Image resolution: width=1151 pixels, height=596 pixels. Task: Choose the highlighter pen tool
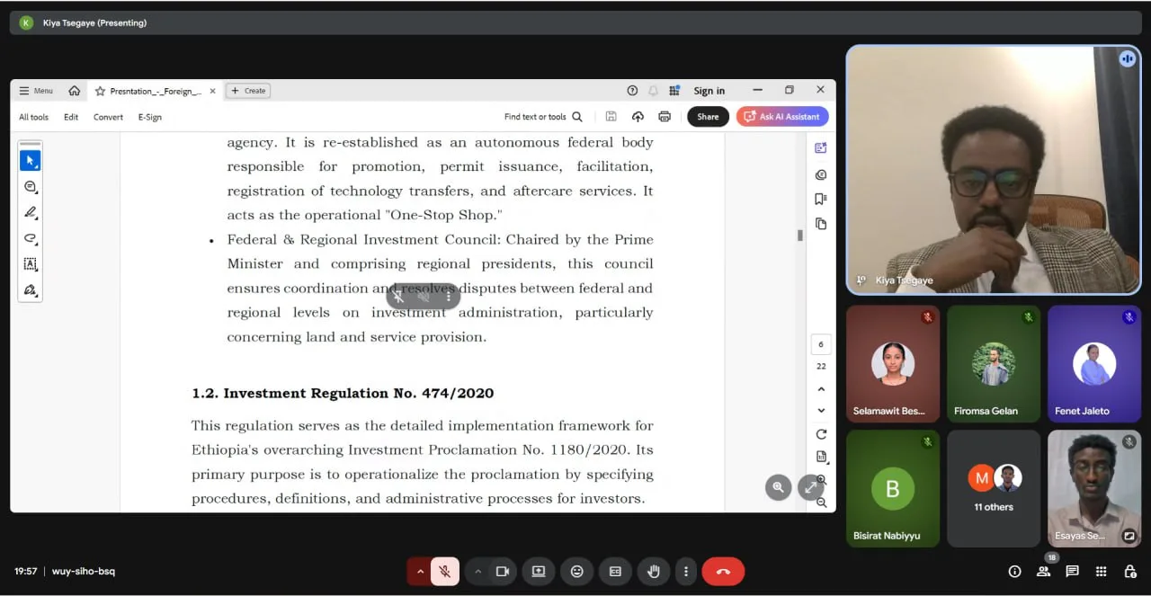pos(30,213)
